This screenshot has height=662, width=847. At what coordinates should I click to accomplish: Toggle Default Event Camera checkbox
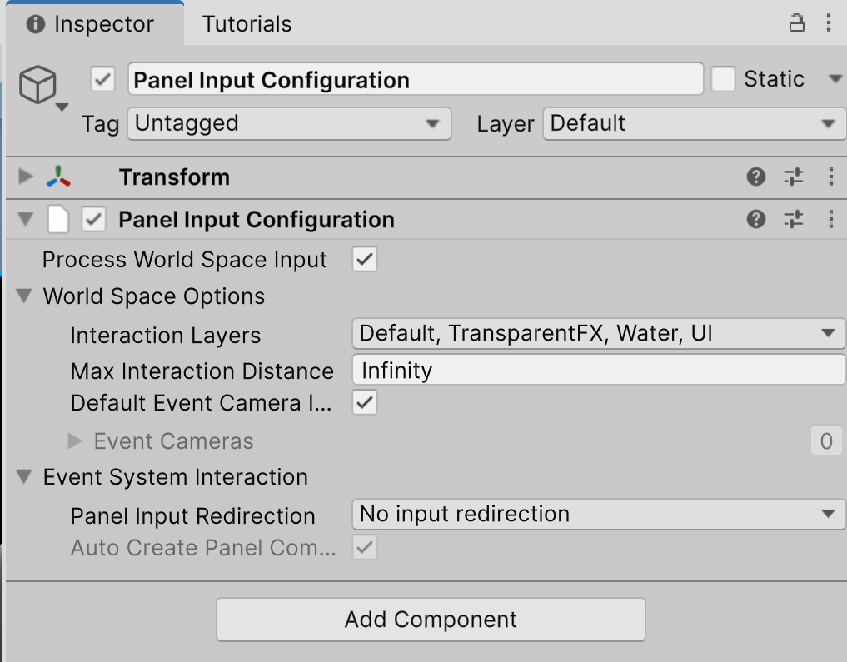[364, 402]
